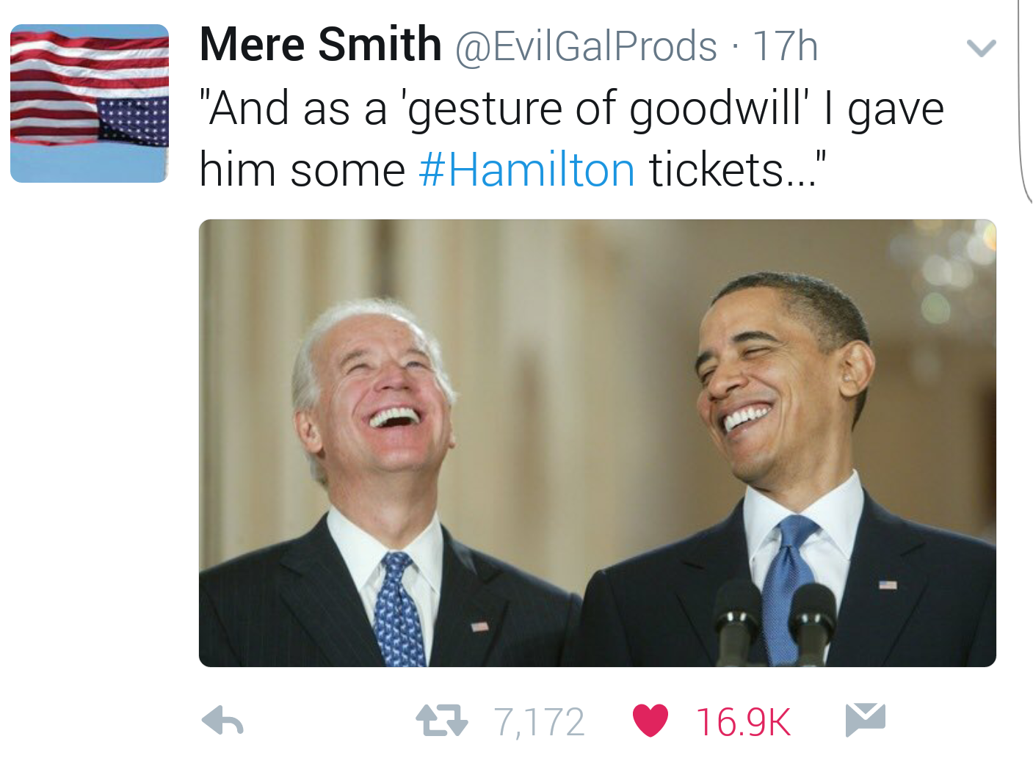Select the word 'tickets...' in the tweet
Image resolution: width=1033 pixels, height=761 pixels.
[x=738, y=170]
